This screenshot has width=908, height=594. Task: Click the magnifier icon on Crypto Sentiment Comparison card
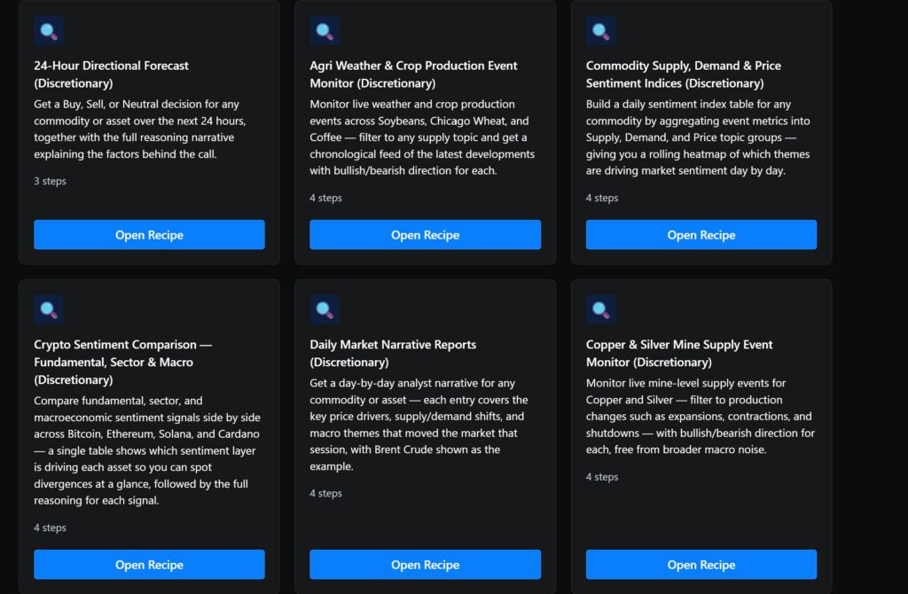[47, 309]
